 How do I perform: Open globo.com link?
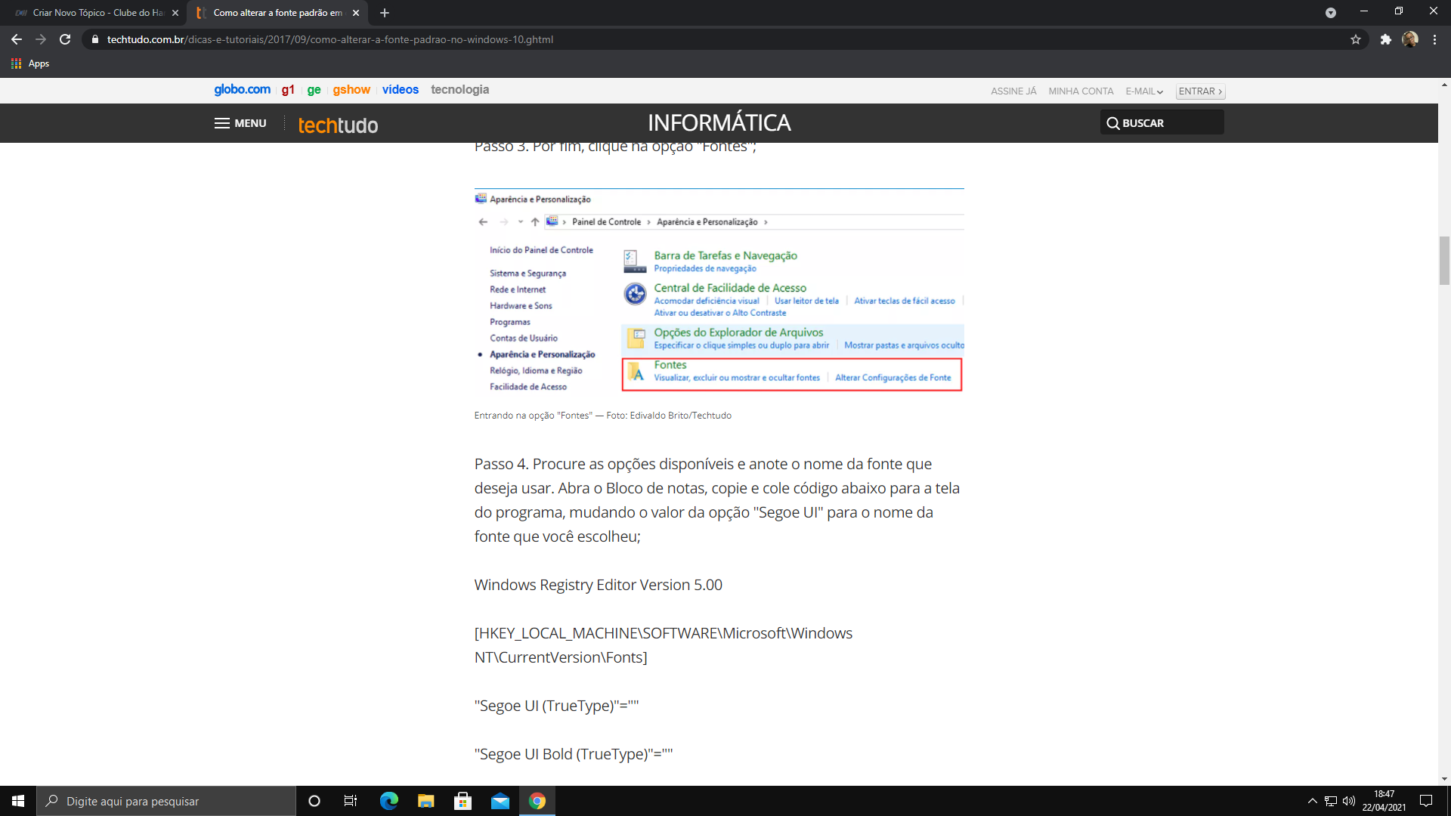click(242, 90)
